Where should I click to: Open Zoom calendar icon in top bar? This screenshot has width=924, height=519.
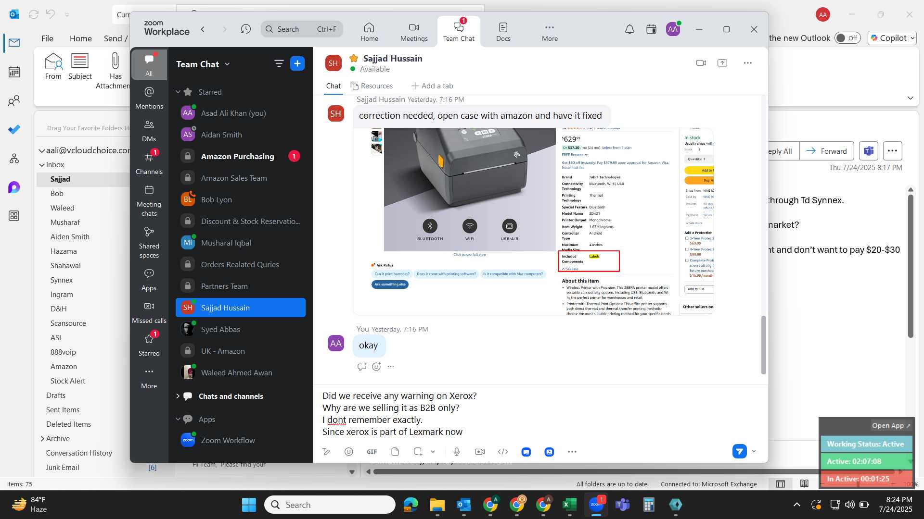click(651, 29)
